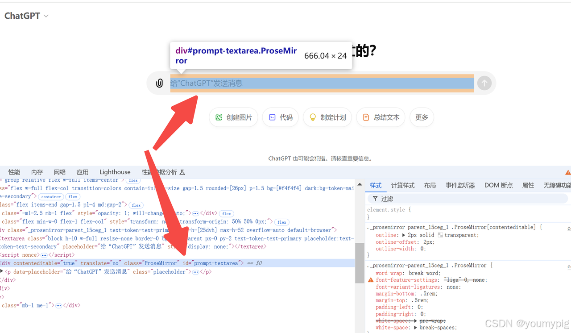The image size is (571, 333).
Task: Click the ChatGPT 也可能会犯错 disclaimer text
Action: point(321,158)
